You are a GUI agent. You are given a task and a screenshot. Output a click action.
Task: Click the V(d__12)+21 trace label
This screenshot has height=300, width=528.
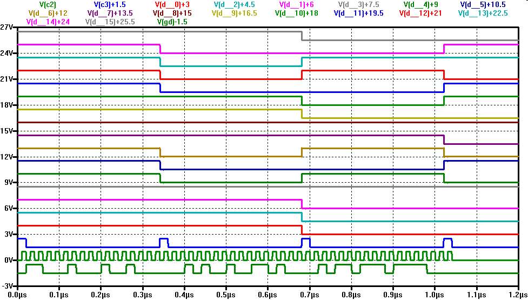pos(423,12)
